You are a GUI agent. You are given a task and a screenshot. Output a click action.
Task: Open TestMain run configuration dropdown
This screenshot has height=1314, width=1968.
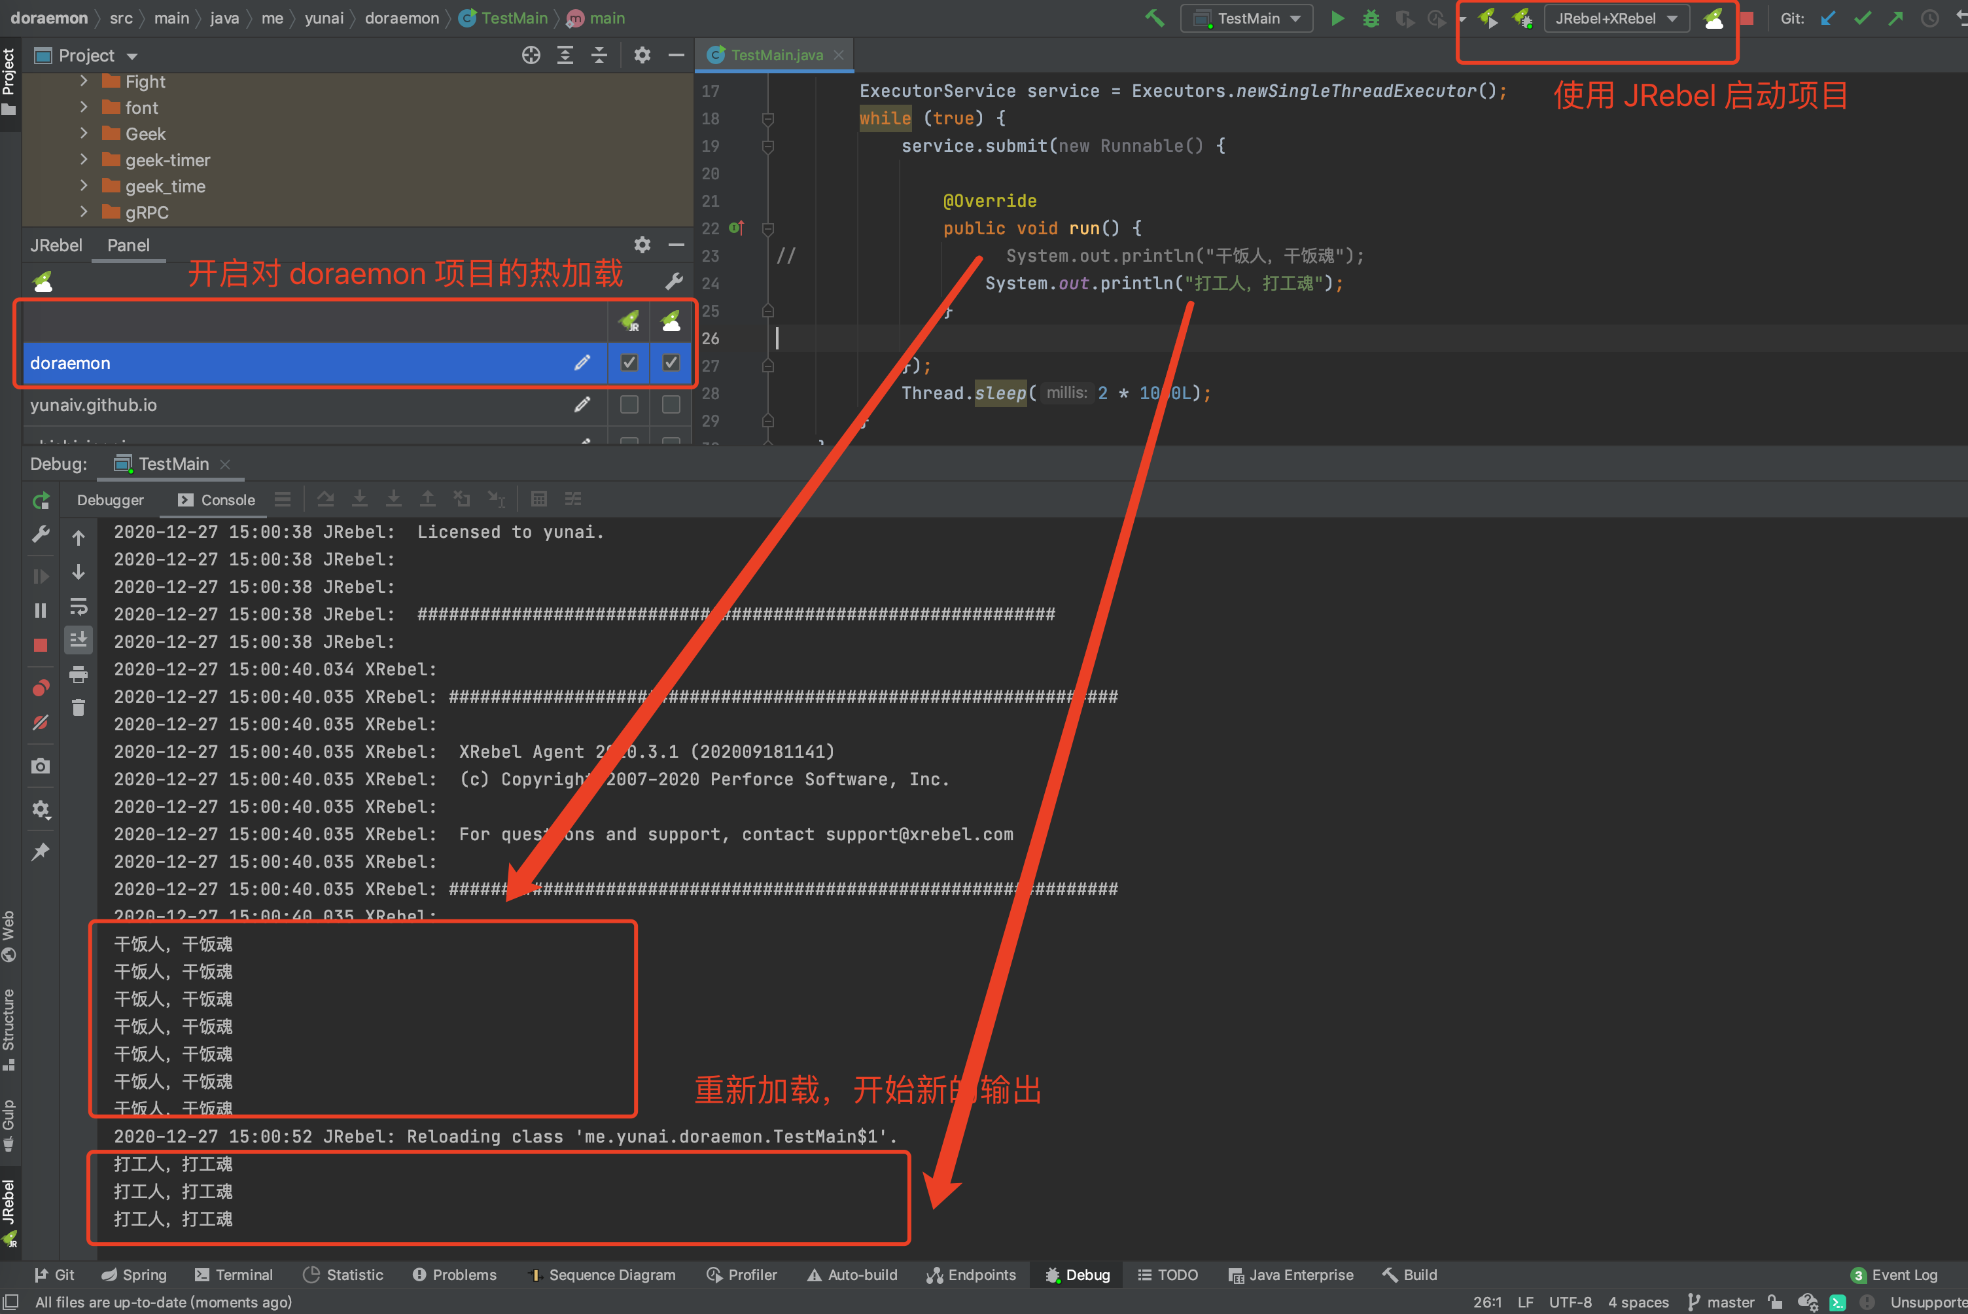[x=1246, y=18]
